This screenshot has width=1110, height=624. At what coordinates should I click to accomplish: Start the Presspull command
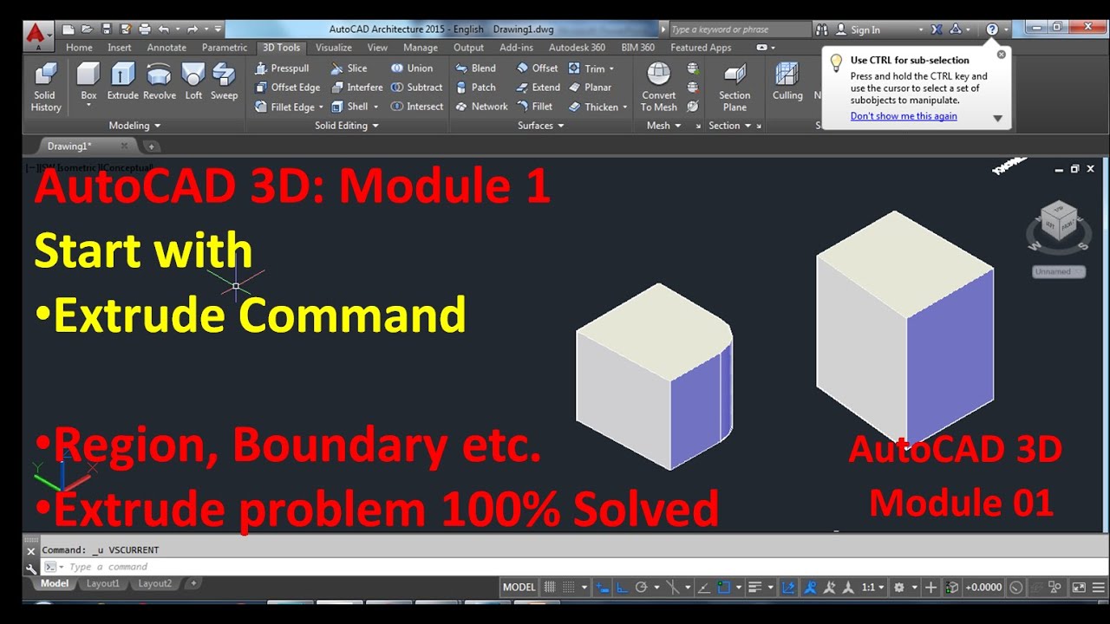pyautogui.click(x=282, y=68)
